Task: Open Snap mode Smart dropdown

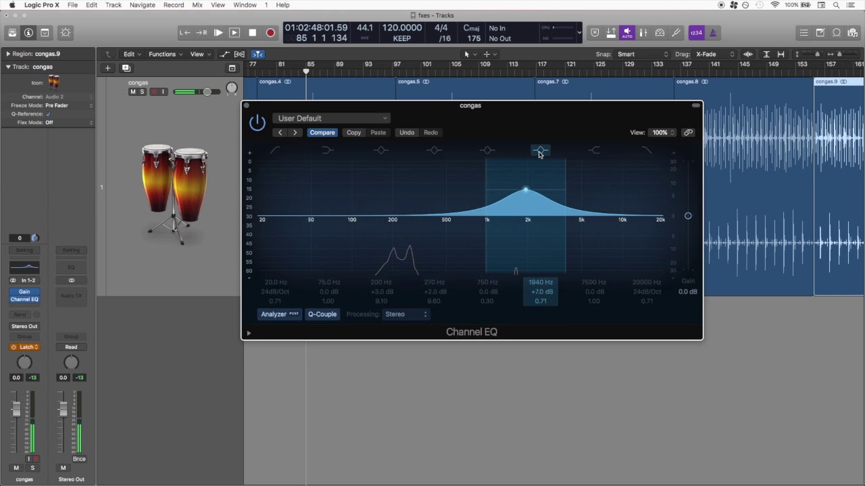Action: tap(643, 54)
